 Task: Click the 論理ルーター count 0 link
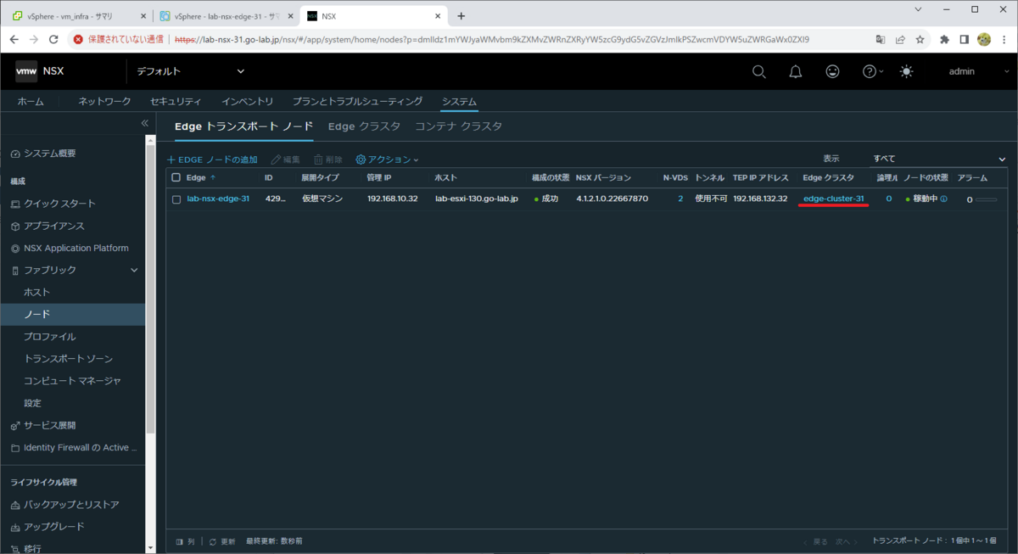(889, 199)
